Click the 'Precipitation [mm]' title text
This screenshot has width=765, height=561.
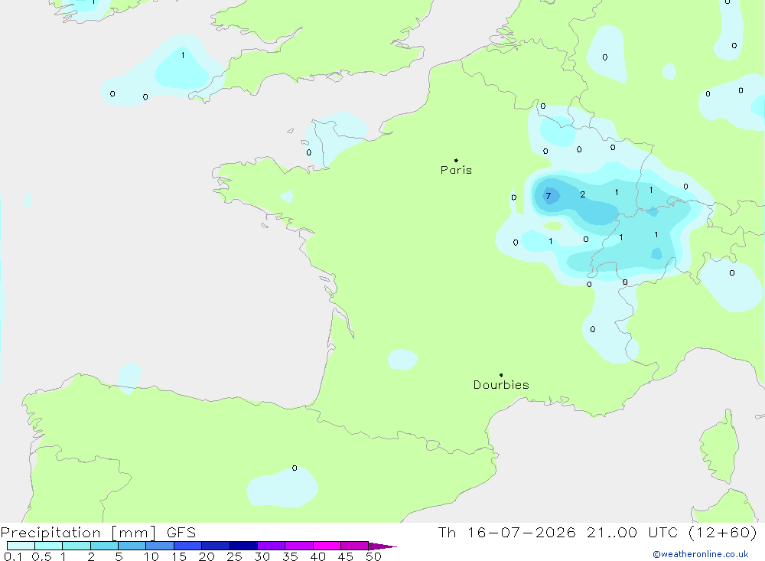79,533
